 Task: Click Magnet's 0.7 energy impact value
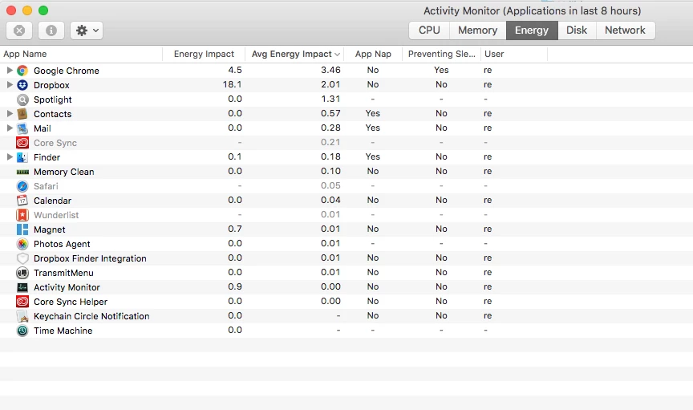tap(235, 229)
